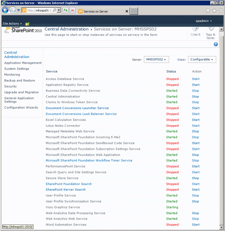This screenshot has height=231, width=225.
Task: Click the search magnifier in address bar
Action: click(54, 10)
